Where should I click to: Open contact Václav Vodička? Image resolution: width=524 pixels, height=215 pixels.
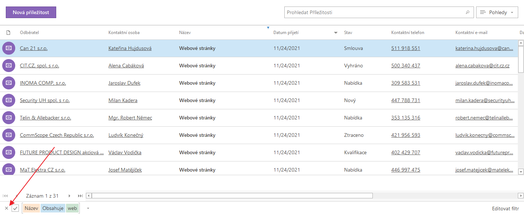coord(125,153)
